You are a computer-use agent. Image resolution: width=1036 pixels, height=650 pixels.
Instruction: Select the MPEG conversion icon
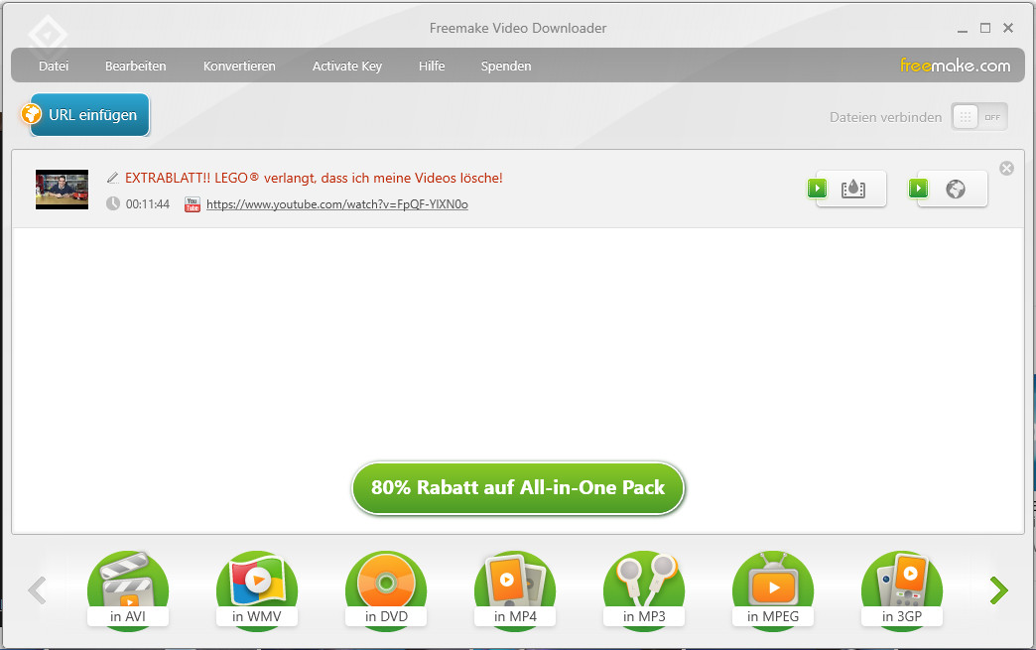pyautogui.click(x=773, y=585)
